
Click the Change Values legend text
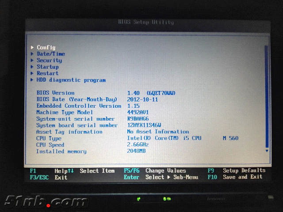coord(166,170)
